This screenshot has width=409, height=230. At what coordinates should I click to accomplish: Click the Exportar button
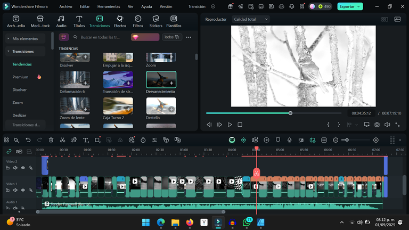point(350,6)
